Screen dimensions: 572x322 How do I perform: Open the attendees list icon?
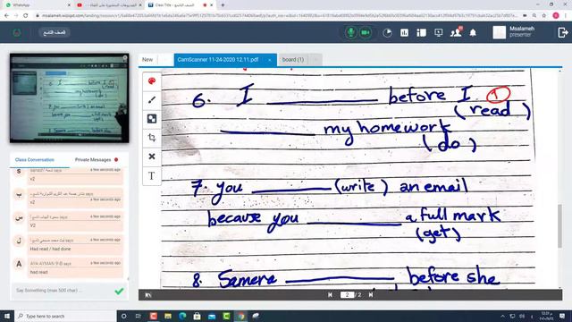tap(456, 32)
